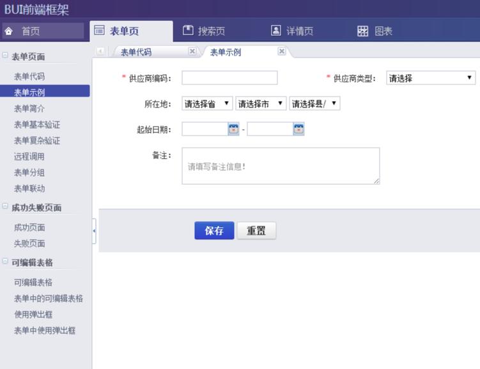The image size is (480, 369).
Task: Open the start date calendar picker icon
Action: 233,129
